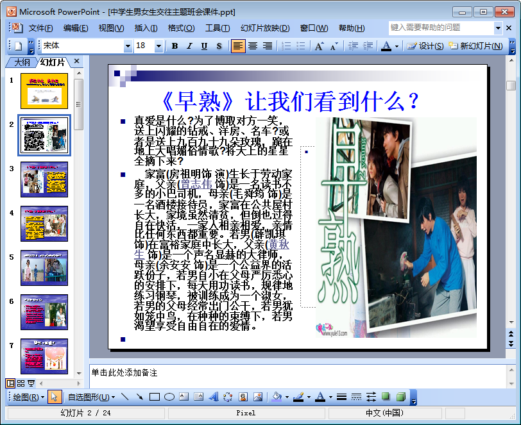This screenshot has height=425, width=521.
Task: Open the 工具 (Tools) menu
Action: (218, 28)
